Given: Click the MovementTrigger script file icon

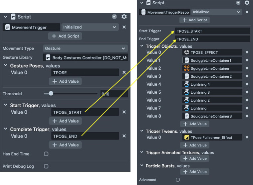Looking at the screenshot, I should (x=7, y=27).
